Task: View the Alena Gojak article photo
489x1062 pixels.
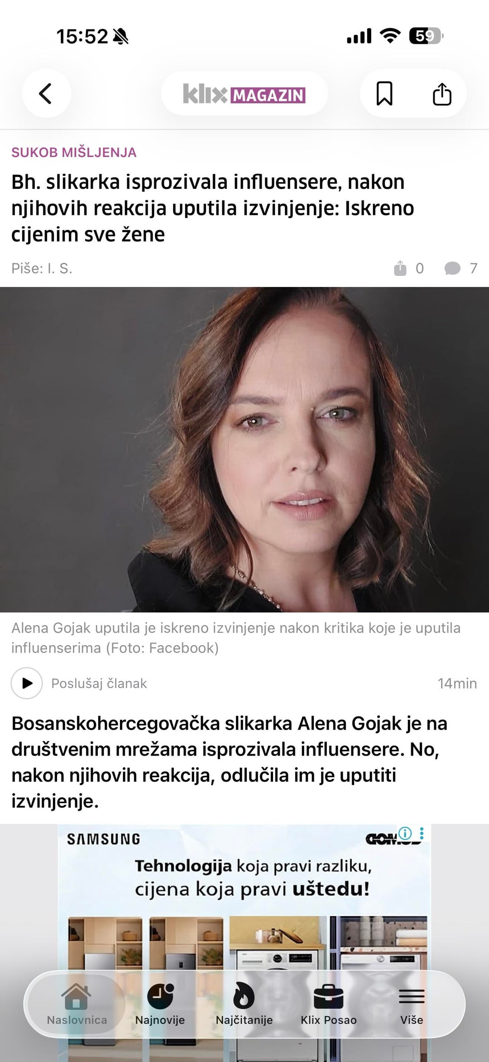Action: point(244,450)
